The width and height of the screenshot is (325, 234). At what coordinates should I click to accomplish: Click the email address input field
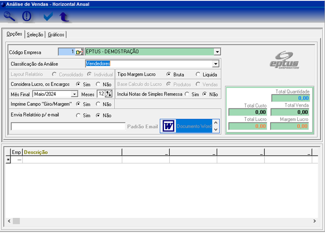(x=68, y=127)
